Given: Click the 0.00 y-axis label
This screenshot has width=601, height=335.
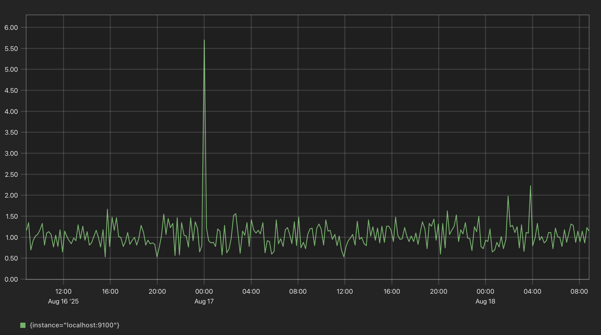Looking at the screenshot, I should click(x=11, y=279).
